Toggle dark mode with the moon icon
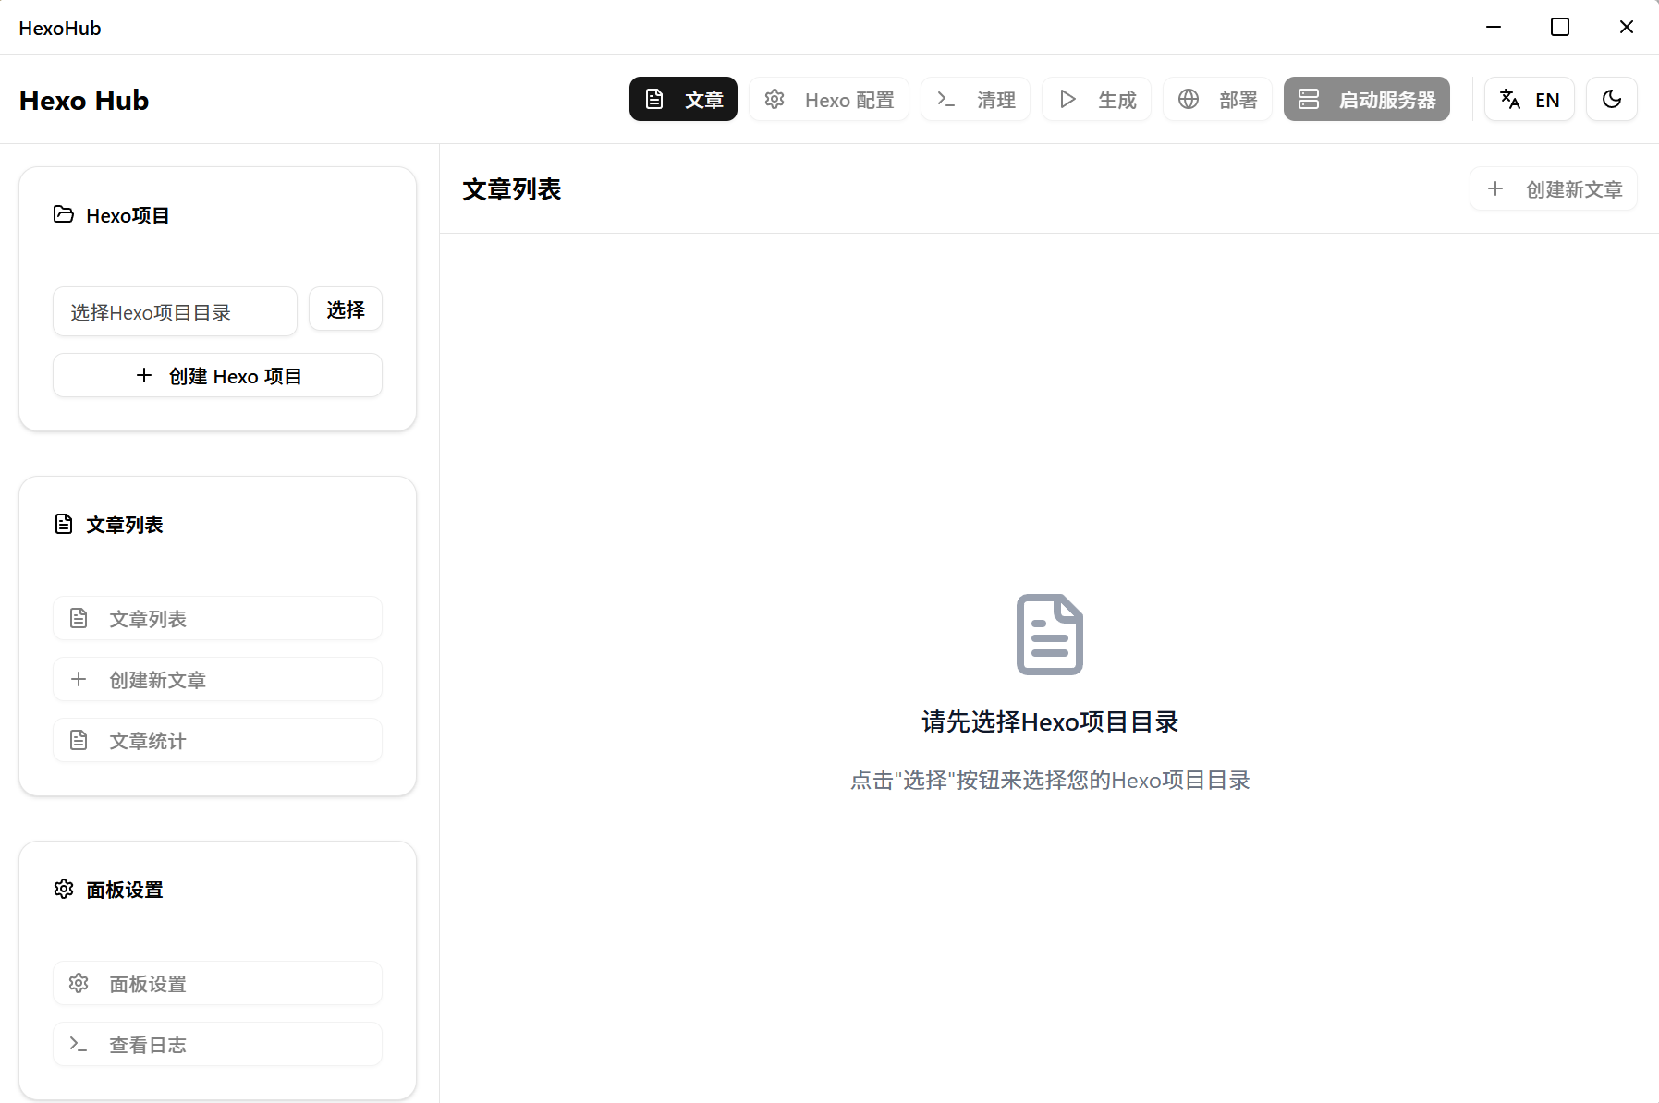1659x1103 pixels. tap(1612, 99)
